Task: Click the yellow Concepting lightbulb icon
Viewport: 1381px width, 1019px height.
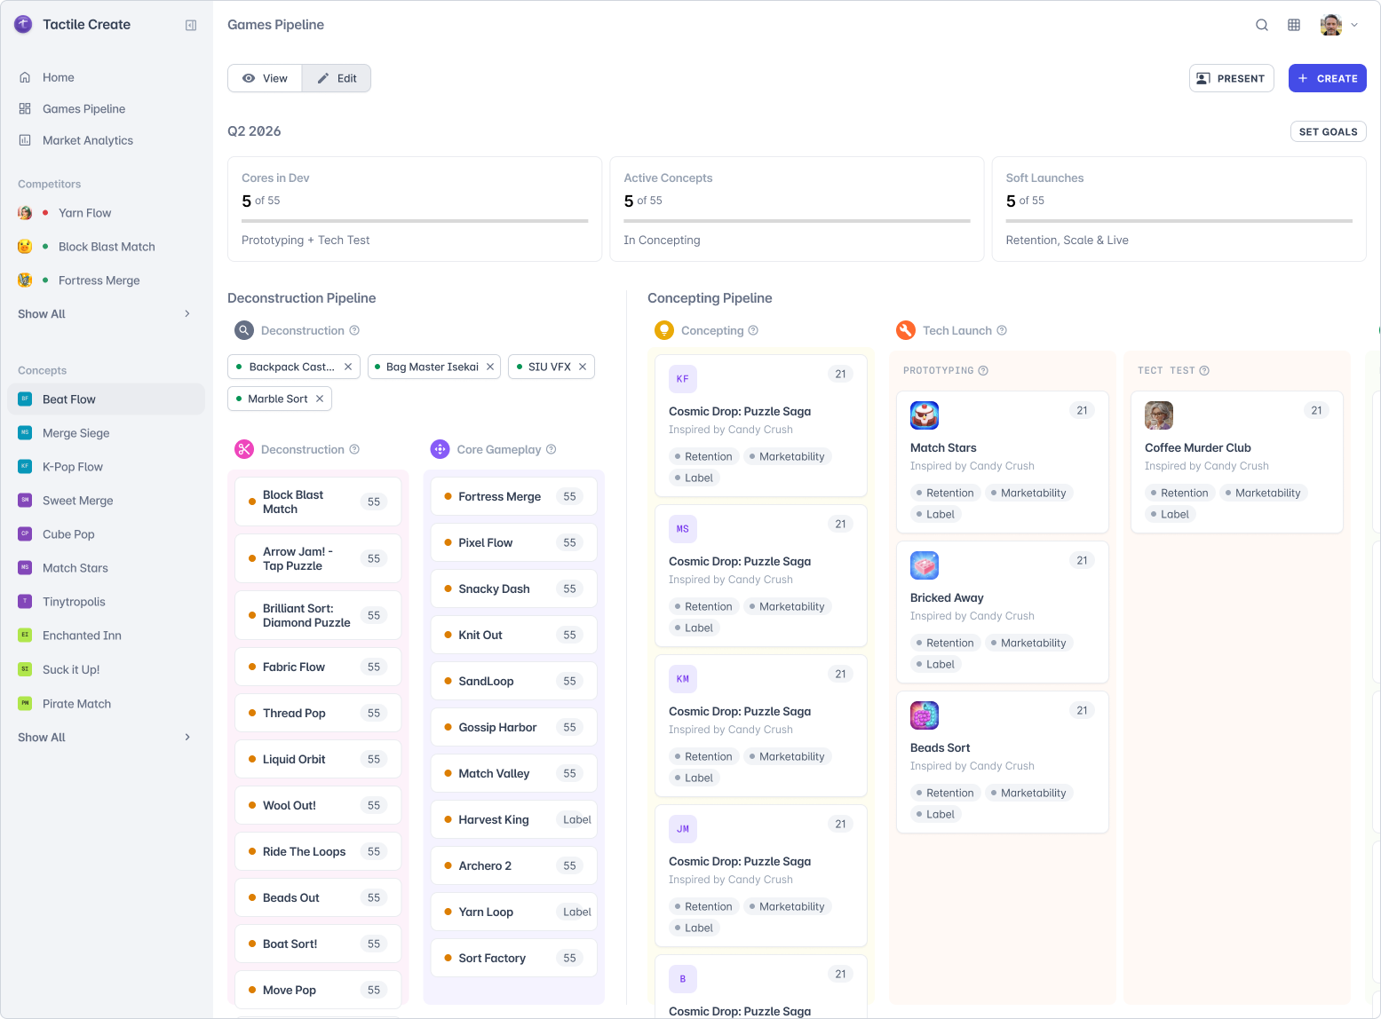Action: [x=664, y=330]
